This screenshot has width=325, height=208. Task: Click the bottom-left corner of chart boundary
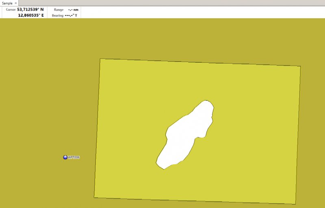(94, 197)
